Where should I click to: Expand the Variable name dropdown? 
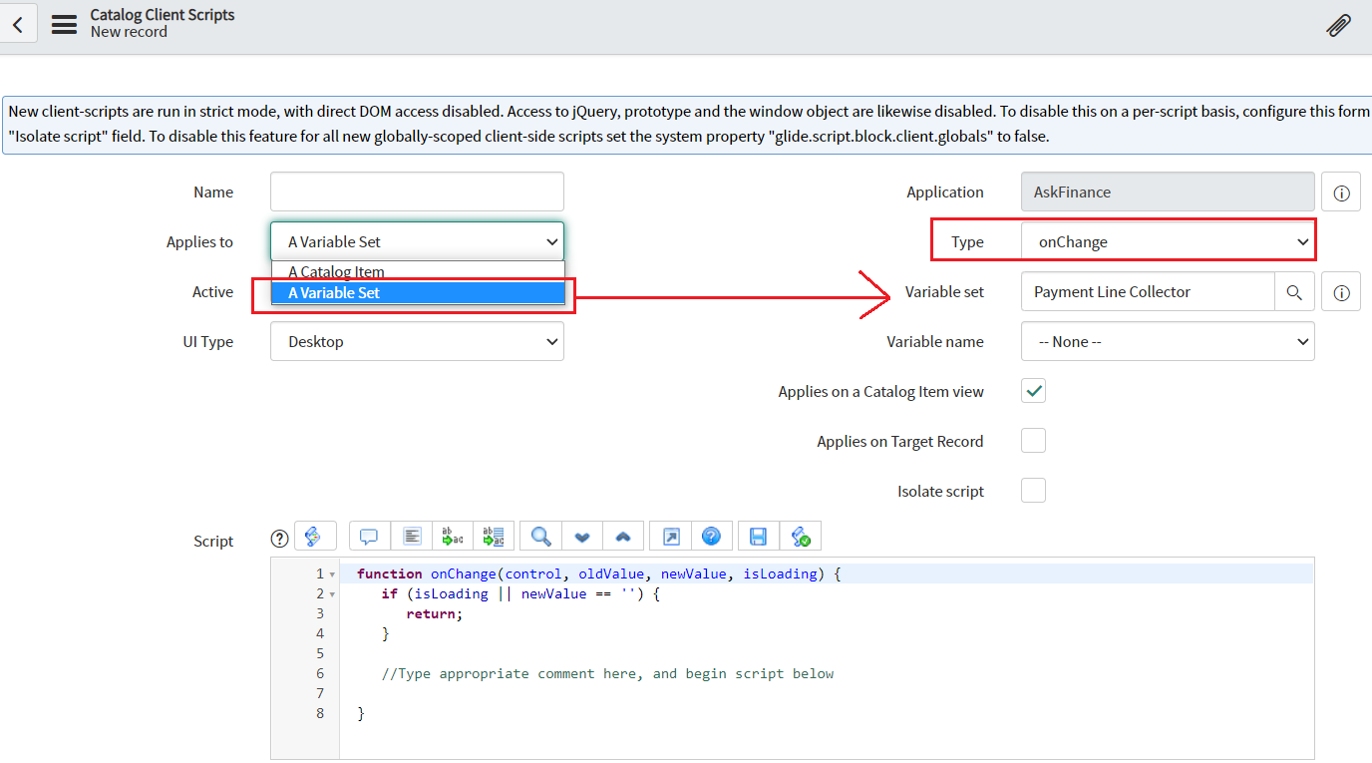1167,341
